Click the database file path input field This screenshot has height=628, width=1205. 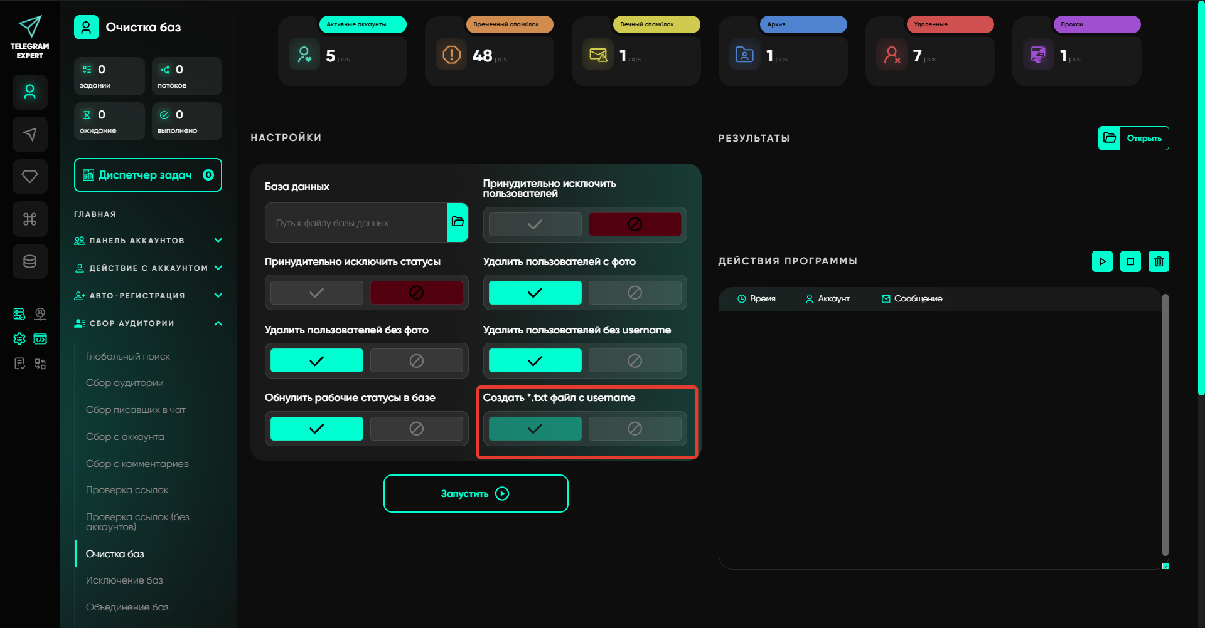click(x=356, y=223)
